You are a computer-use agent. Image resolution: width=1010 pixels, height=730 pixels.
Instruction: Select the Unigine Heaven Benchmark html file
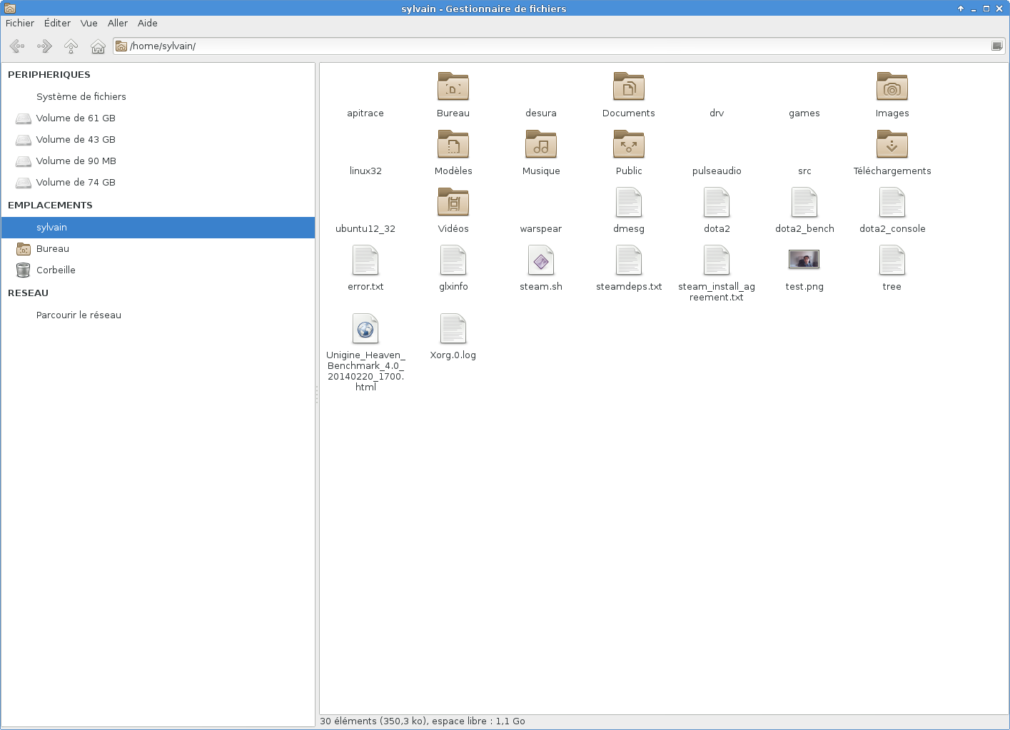click(365, 330)
